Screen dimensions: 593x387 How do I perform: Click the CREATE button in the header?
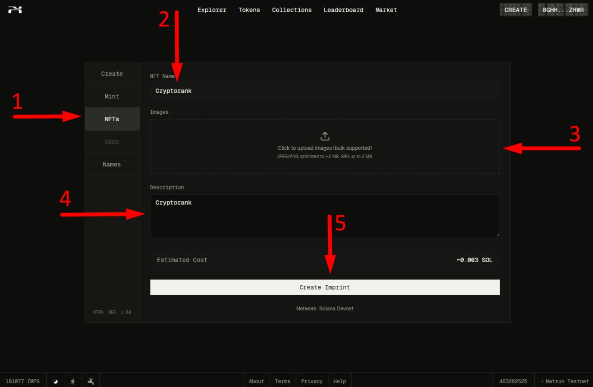tap(516, 10)
